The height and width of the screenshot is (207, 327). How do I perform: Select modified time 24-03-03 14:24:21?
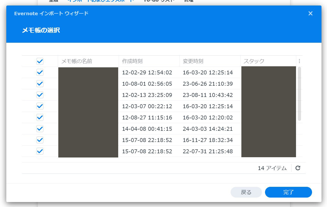[x=208, y=129]
